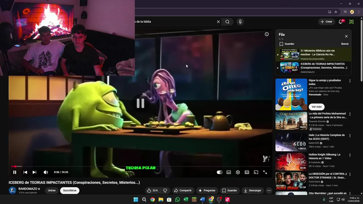Open YouTube notifications bell
Viewport: 363px width, 204px height.
(341, 22)
